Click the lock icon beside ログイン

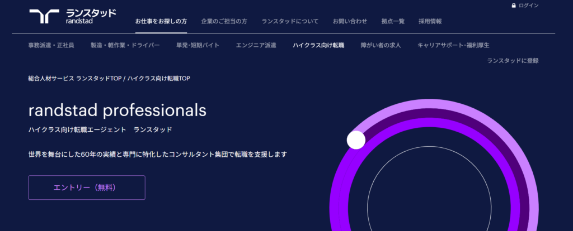[514, 6]
